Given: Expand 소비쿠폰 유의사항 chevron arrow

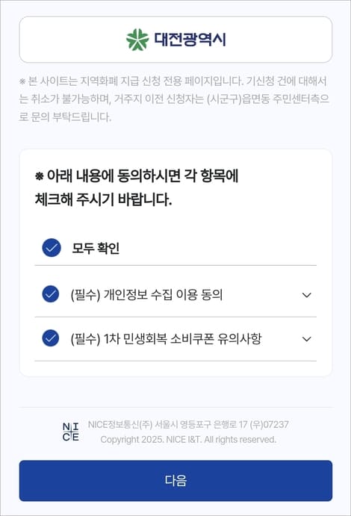Looking at the screenshot, I should (307, 339).
